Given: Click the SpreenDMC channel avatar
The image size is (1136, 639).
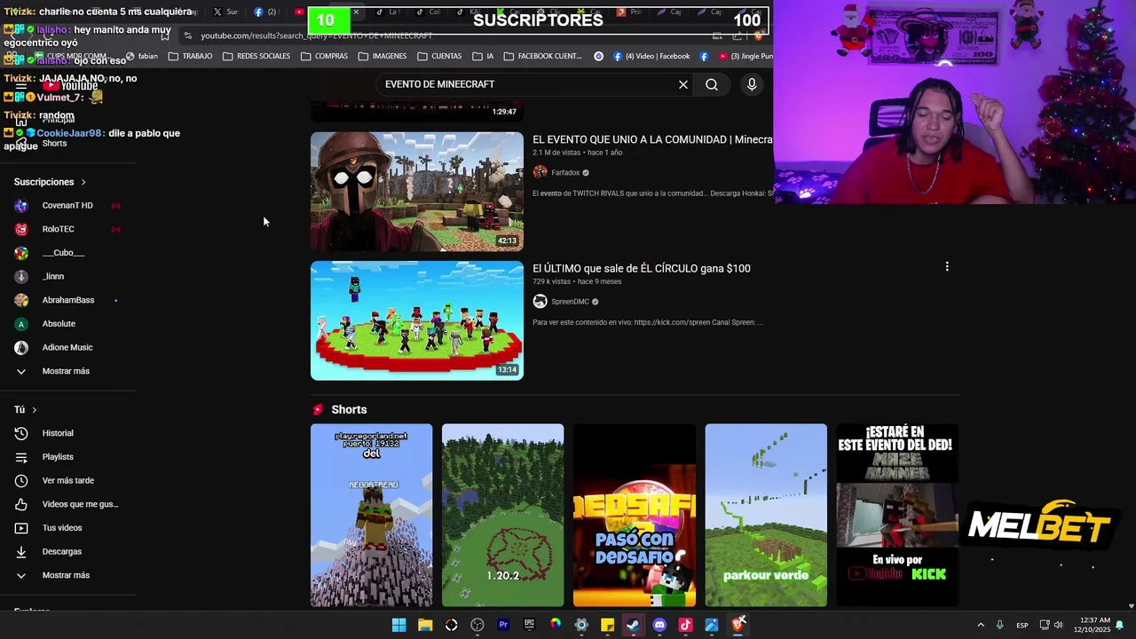Looking at the screenshot, I should pyautogui.click(x=540, y=302).
